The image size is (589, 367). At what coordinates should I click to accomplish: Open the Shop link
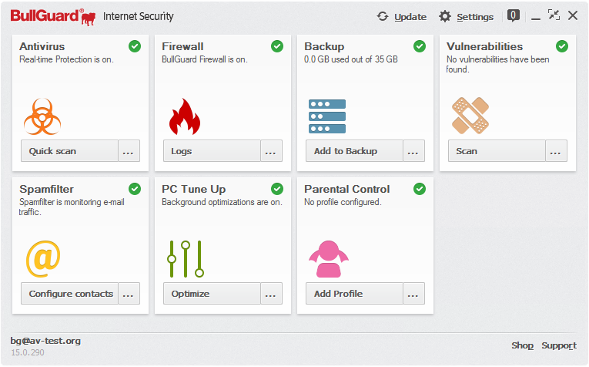(522, 345)
